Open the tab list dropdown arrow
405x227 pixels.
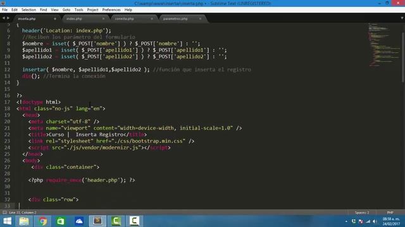[402, 18]
